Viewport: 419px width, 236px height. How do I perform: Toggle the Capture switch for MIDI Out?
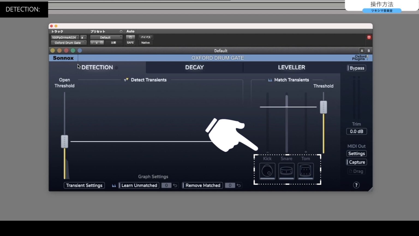(x=356, y=162)
